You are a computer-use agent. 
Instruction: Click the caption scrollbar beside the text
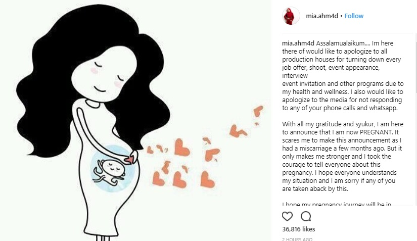coord(415,64)
